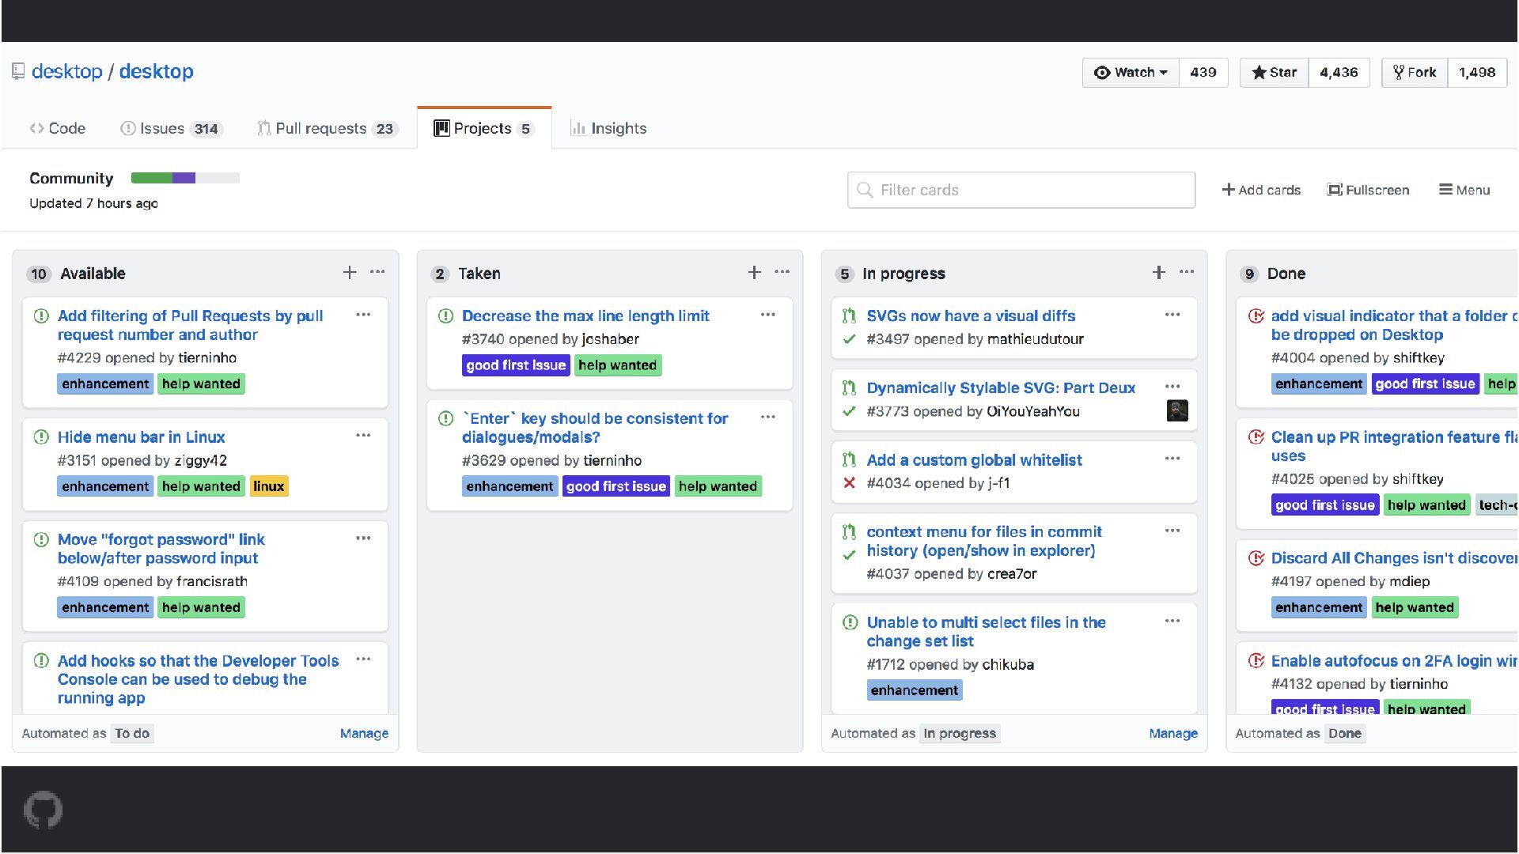Click the plus icon in Taken column
The image size is (1519, 854).
[754, 273]
